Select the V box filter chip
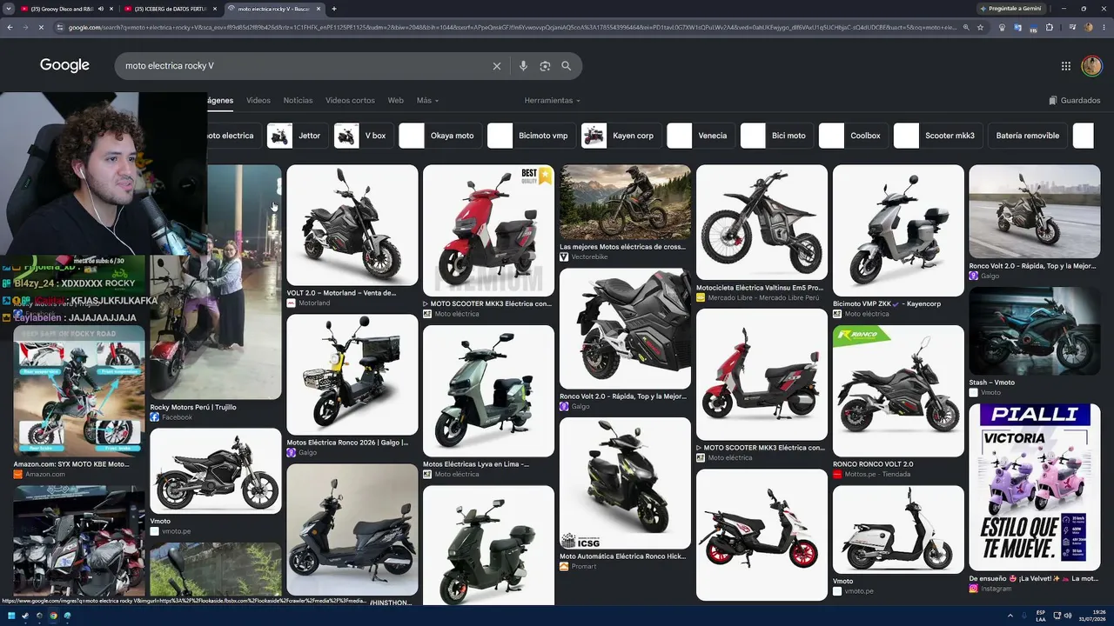1114x626 pixels. (363, 136)
